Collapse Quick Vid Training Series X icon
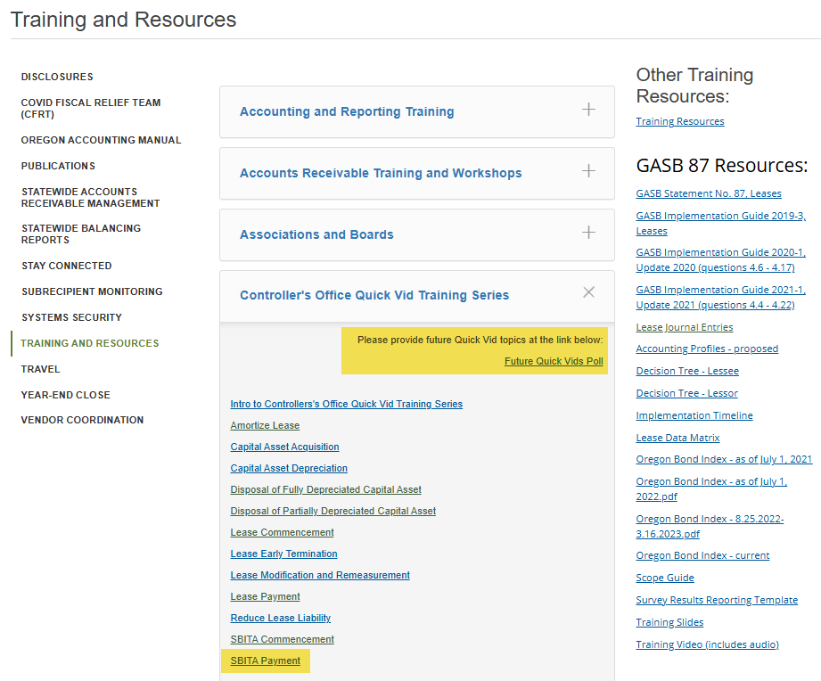This screenshot has height=681, width=821. pos(588,292)
